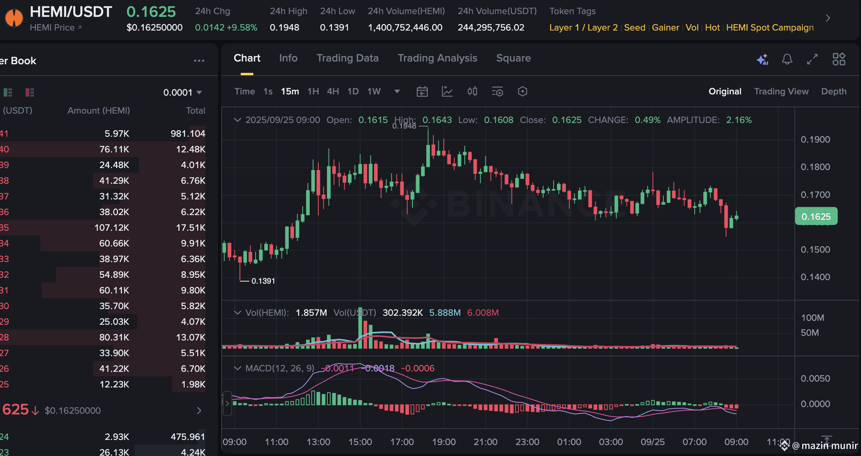The height and width of the screenshot is (456, 861).
Task: Click the 24h High value 0.1948
Action: (285, 28)
